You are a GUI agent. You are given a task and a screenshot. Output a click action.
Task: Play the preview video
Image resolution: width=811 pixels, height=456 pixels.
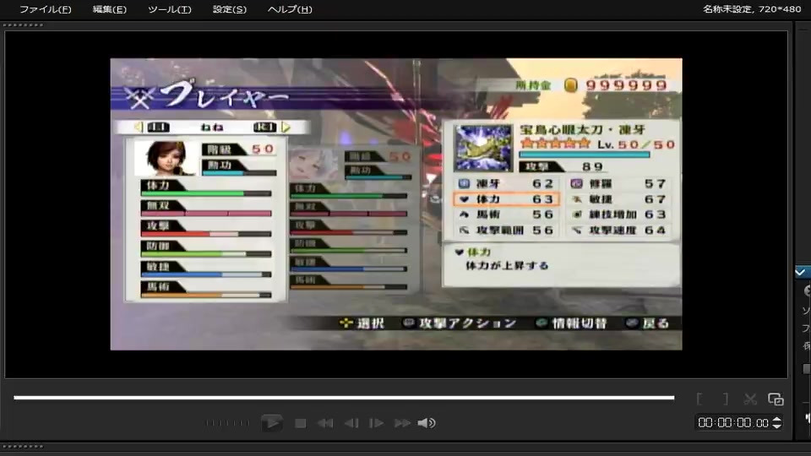(x=271, y=423)
